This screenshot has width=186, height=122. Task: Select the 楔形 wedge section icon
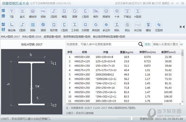pyautogui.click(x=96, y=11)
